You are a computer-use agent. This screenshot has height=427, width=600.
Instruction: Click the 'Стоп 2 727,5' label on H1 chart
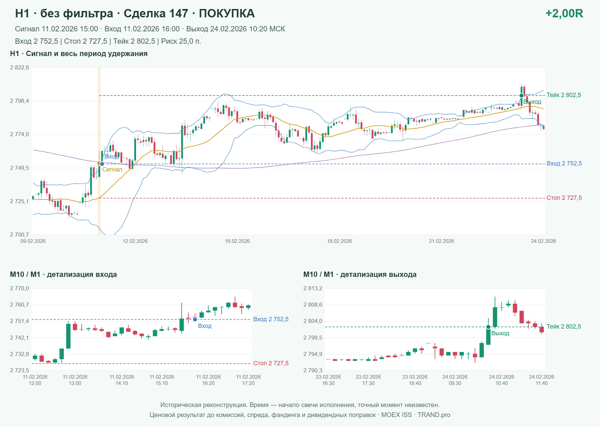pyautogui.click(x=564, y=198)
